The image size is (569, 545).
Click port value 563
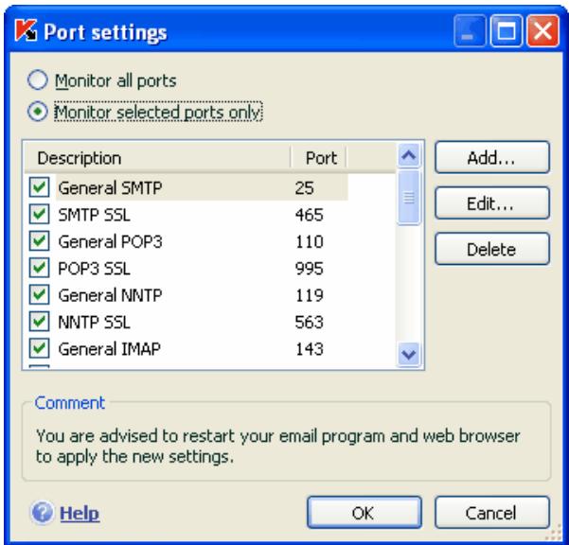pyautogui.click(x=309, y=322)
